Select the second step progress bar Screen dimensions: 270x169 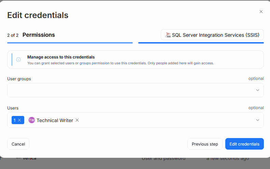(x=201, y=43)
